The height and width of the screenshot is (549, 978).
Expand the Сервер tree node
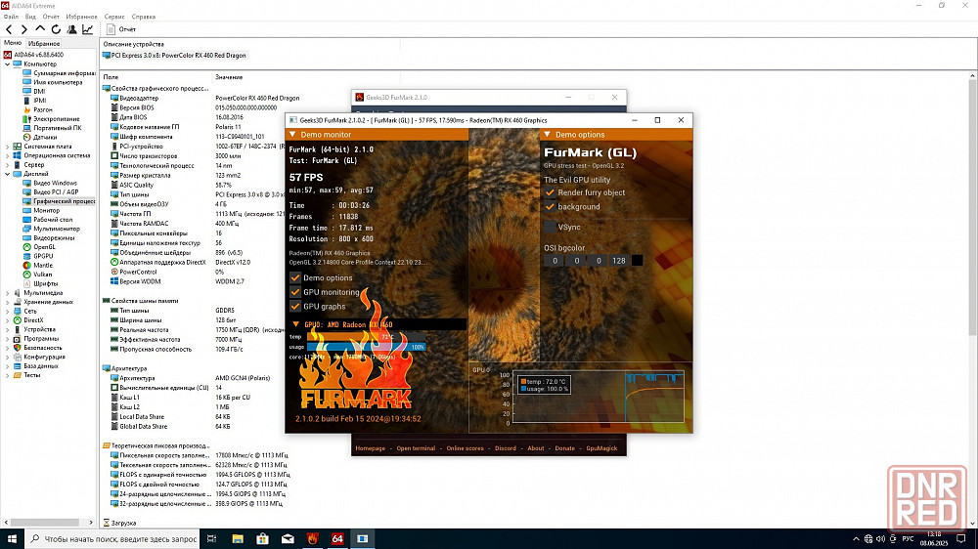[8, 165]
